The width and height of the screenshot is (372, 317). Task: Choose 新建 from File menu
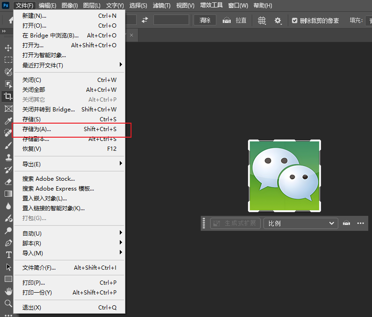69,16
